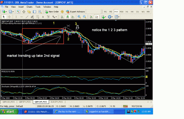This screenshot has width=184, height=119.
Task: Click the 9317/10 kb connection status
Action: coord(137,106)
